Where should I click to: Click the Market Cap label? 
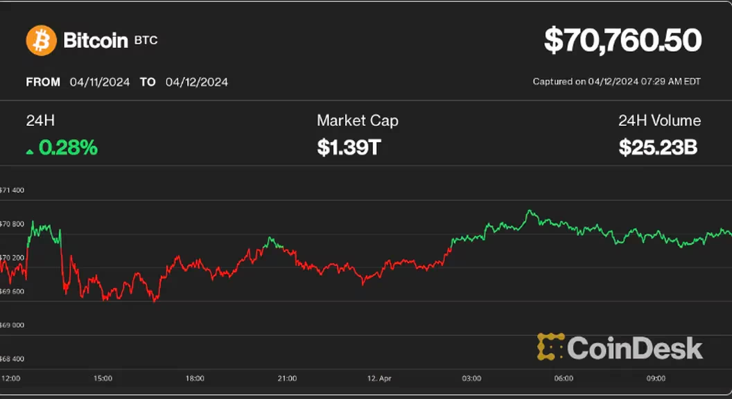tap(357, 121)
